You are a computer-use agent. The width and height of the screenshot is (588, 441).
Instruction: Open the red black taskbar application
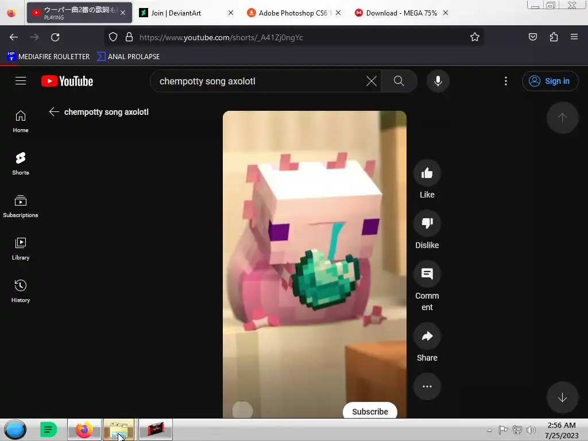(156, 430)
